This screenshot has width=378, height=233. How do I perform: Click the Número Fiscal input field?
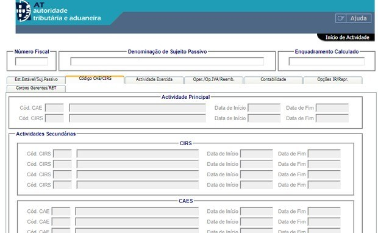(32, 62)
